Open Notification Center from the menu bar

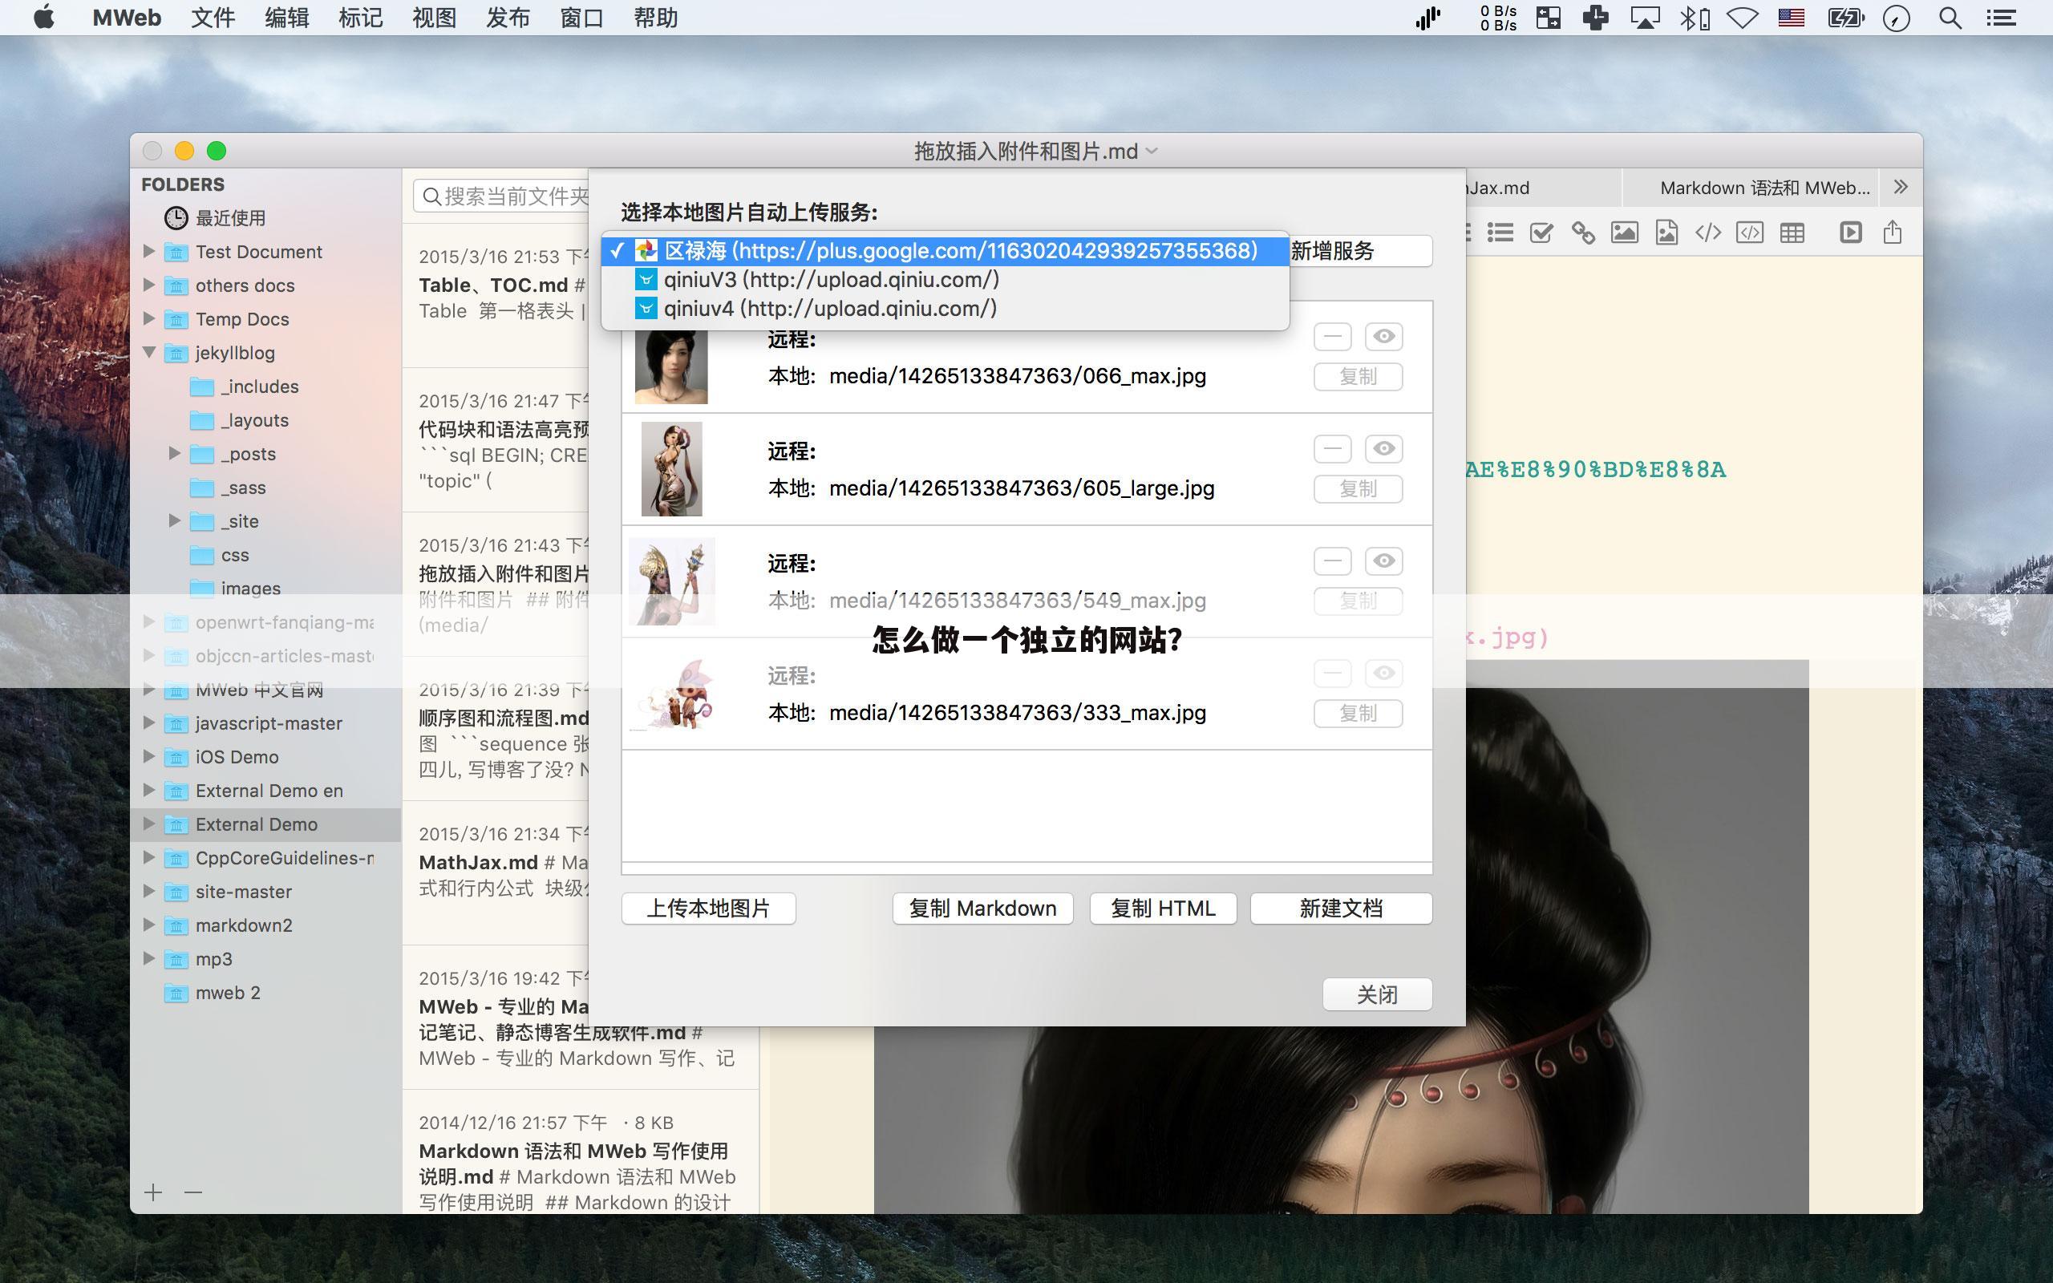click(2002, 18)
